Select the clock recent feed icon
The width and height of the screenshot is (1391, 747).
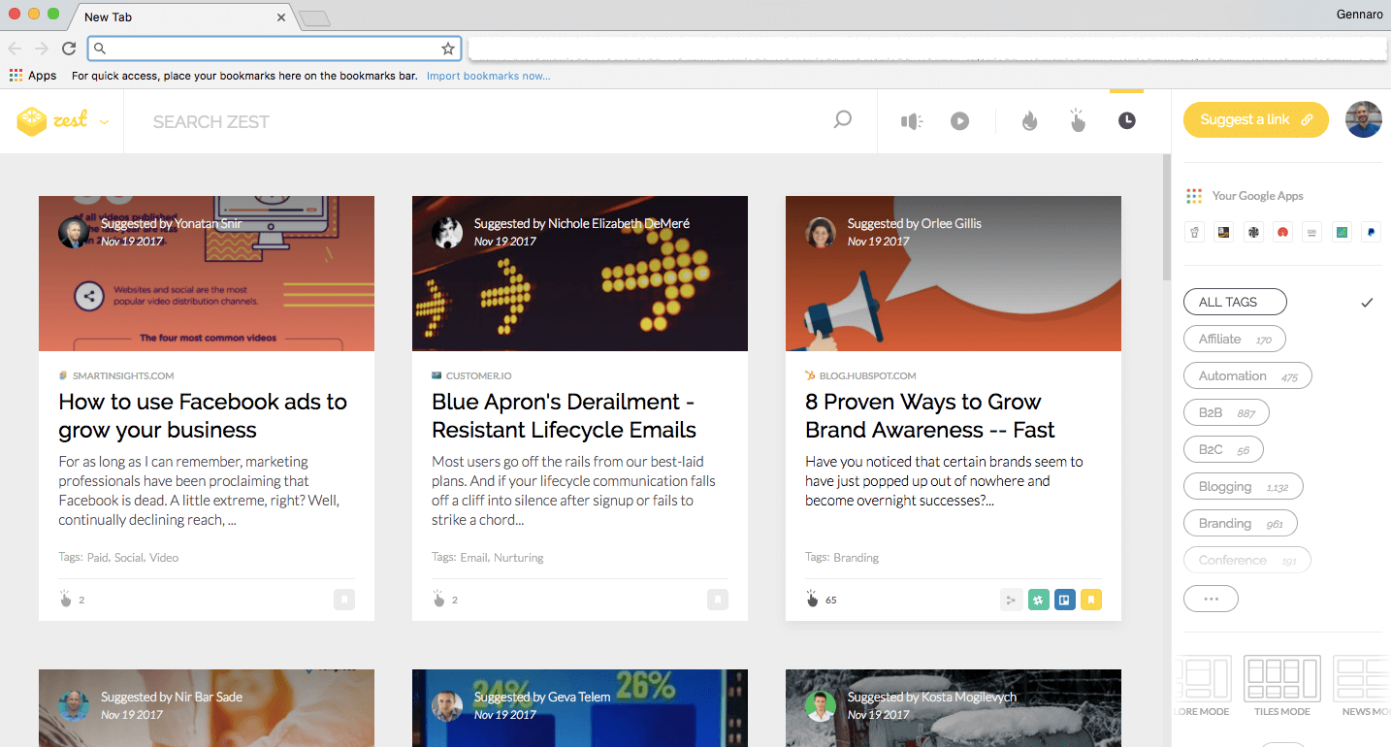(x=1126, y=120)
